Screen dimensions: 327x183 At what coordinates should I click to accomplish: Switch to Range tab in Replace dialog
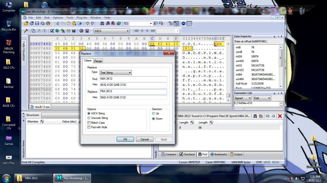(x=98, y=61)
